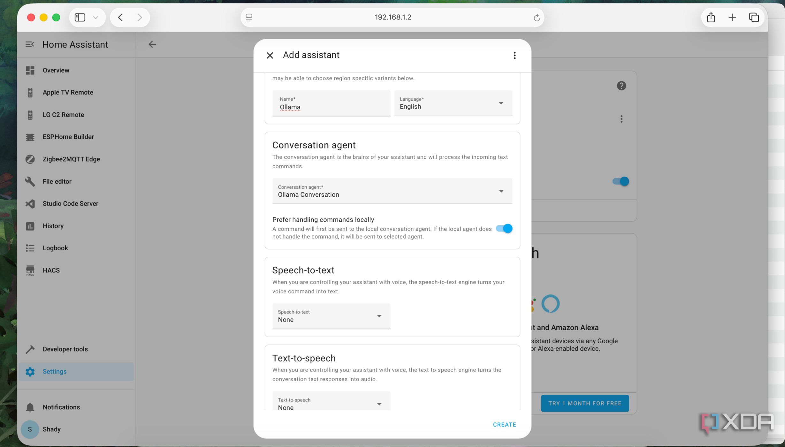Click the Name field containing Ollama
Image resolution: width=785 pixels, height=447 pixels.
[331, 103]
